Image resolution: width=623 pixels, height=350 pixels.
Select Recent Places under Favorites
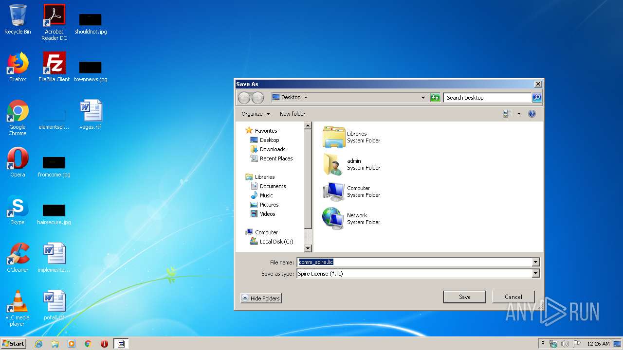point(272,158)
